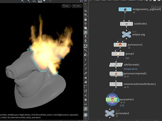
Task: Click the circled square icon above abc
Action: [86, 100]
